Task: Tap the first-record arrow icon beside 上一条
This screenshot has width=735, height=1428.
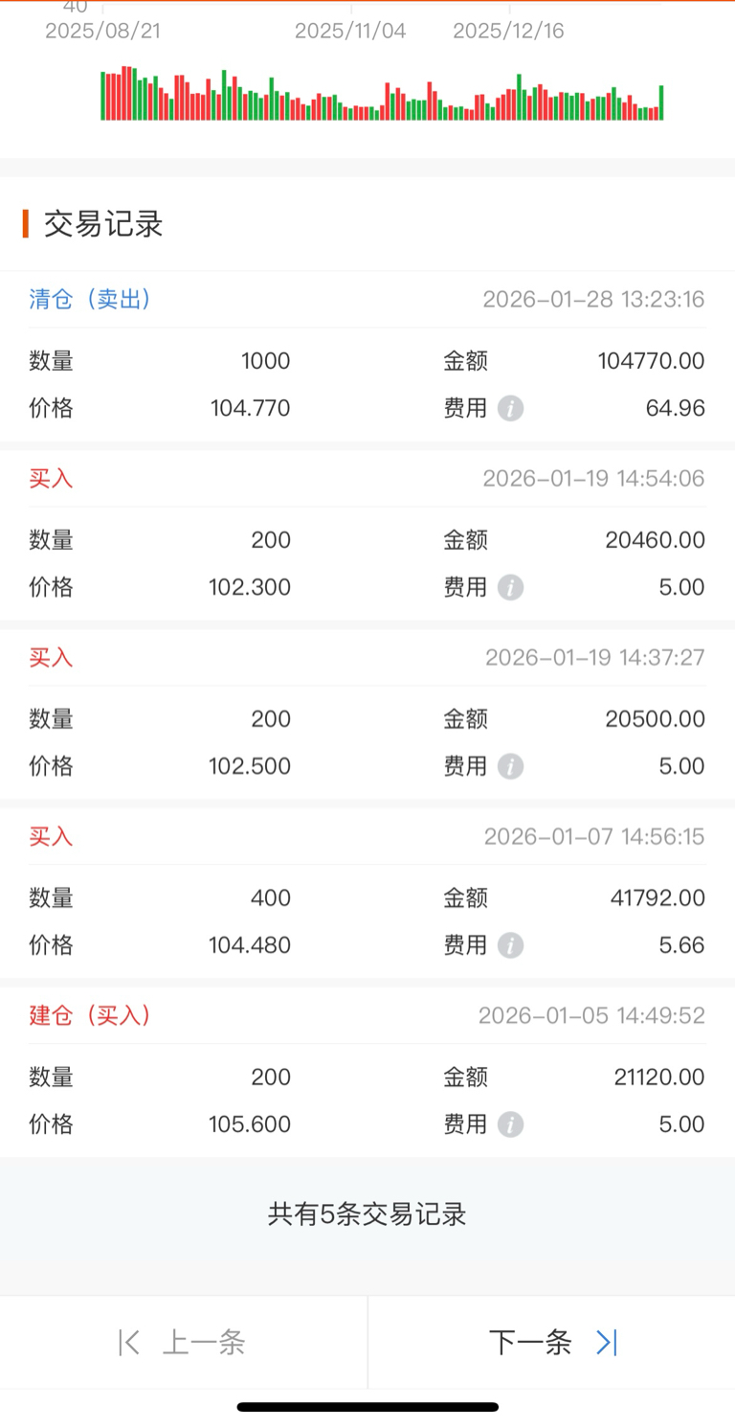Action: pyautogui.click(x=129, y=1343)
